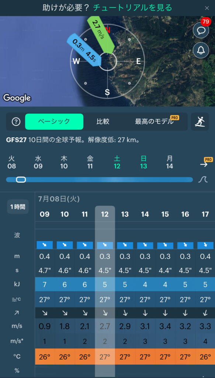The image size is (215, 378).
Task: Select the ベーシック forecast mode
Action: [54, 122]
